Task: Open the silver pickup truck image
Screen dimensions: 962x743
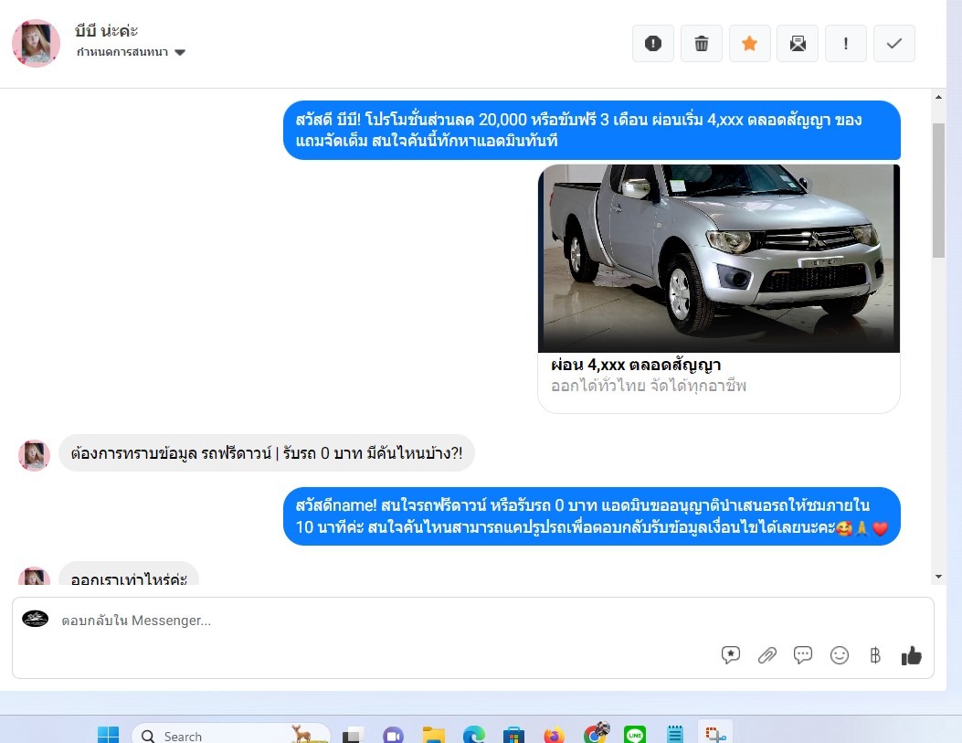Action: (x=719, y=258)
